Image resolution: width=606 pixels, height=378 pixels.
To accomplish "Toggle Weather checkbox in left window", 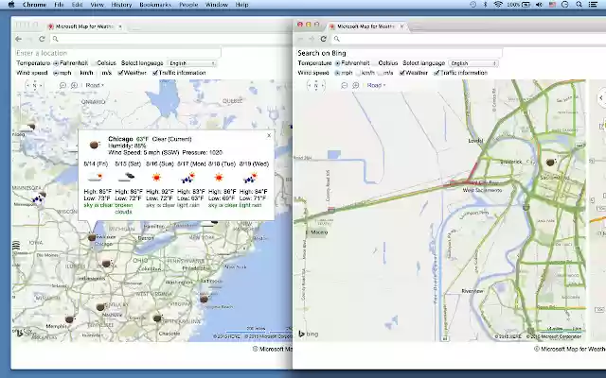I will pos(120,73).
